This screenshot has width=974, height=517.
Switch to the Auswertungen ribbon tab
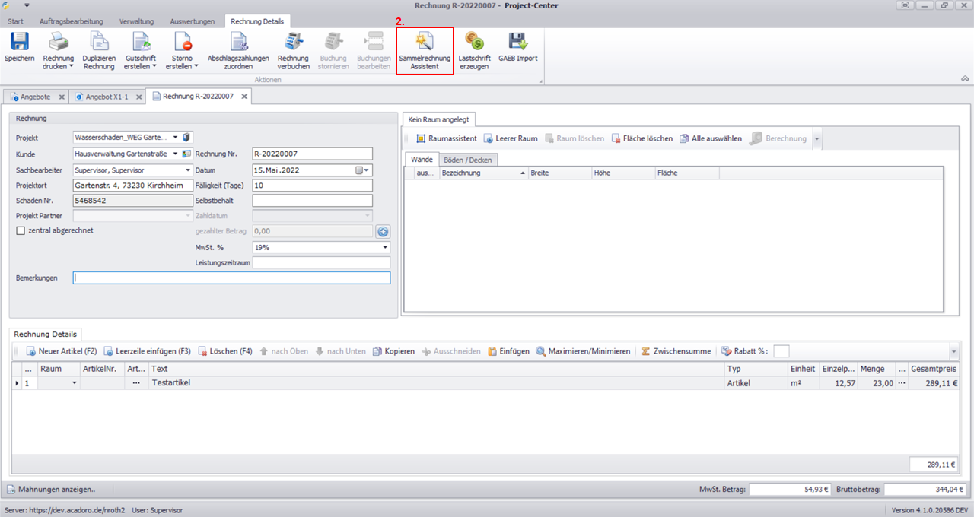click(x=193, y=21)
